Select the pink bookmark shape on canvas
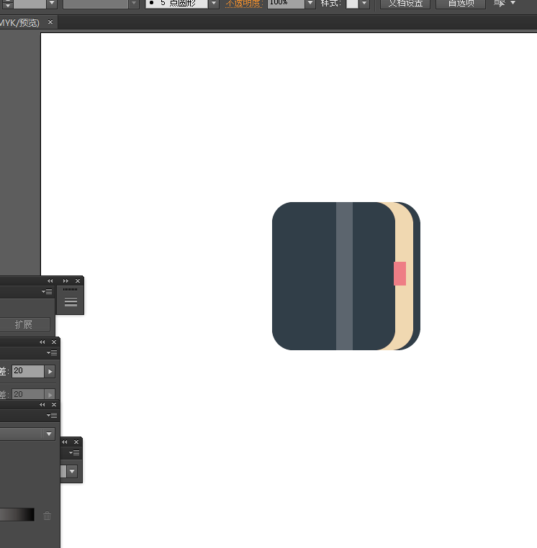 [400, 274]
